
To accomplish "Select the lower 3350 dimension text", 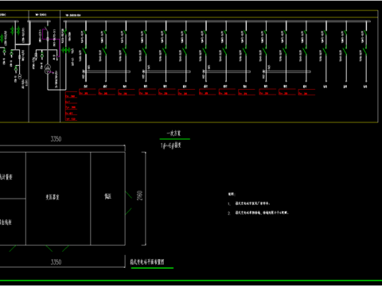I will click(x=56, y=262).
